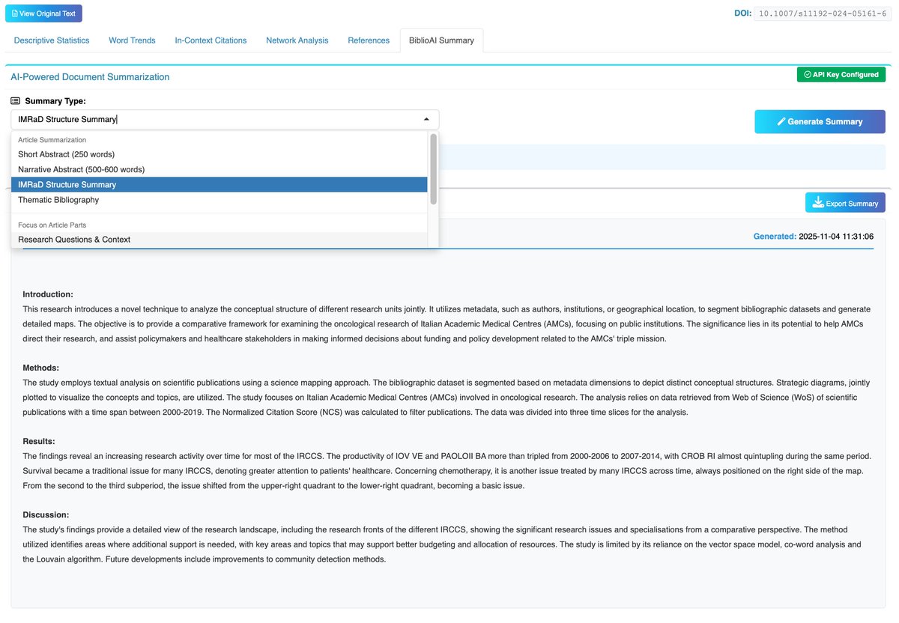The width and height of the screenshot is (899, 623).
Task: Click the list icon beside Summary Type
Action: (16, 101)
